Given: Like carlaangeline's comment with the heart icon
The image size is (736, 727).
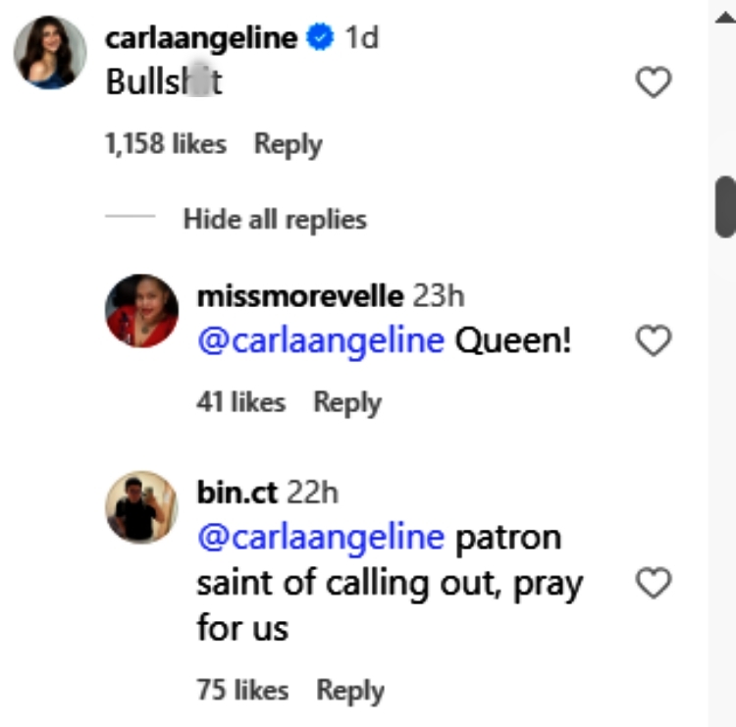Looking at the screenshot, I should [654, 82].
